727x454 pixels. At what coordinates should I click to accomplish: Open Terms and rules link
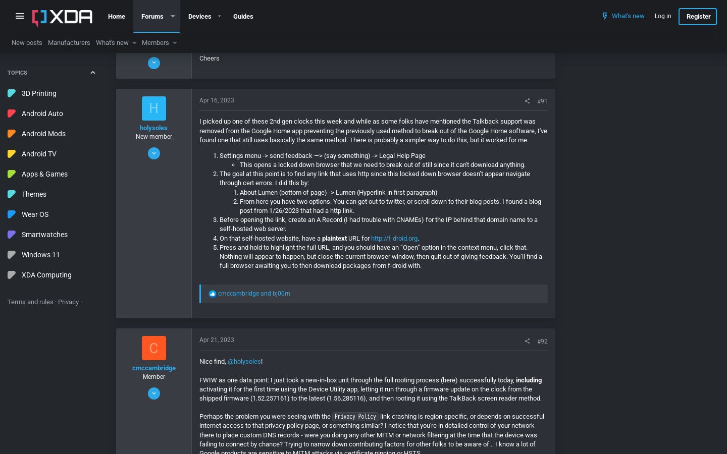30,302
